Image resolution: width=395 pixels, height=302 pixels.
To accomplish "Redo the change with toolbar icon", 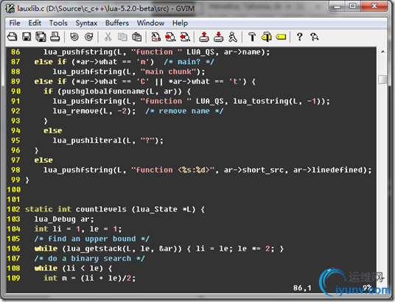I will tap(88, 37).
